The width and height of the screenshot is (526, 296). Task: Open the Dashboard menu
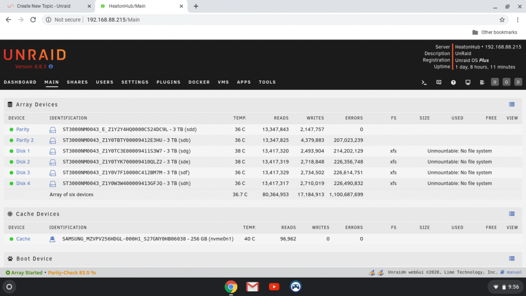point(20,82)
